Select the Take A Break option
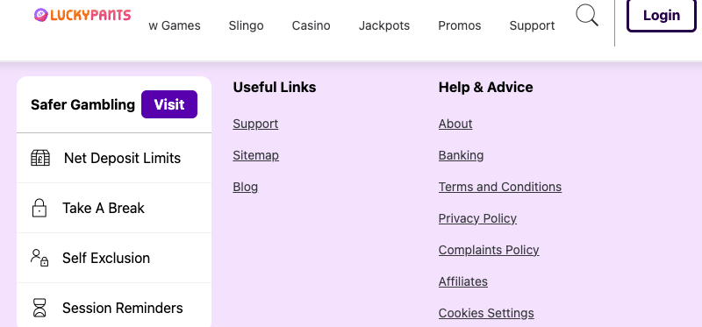The height and width of the screenshot is (327, 702). click(x=114, y=208)
